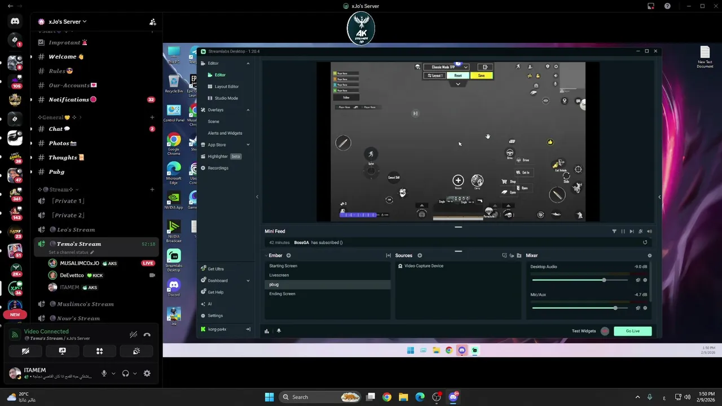Collapse the Overlays section in Streamlabs sidebar
The image size is (722, 406).
pyautogui.click(x=248, y=110)
